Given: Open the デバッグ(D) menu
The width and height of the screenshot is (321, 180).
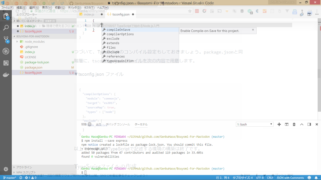Looking at the screenshot, I should pos(74,8).
